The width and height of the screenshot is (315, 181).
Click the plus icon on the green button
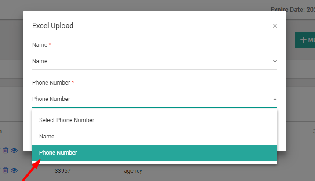303,40
